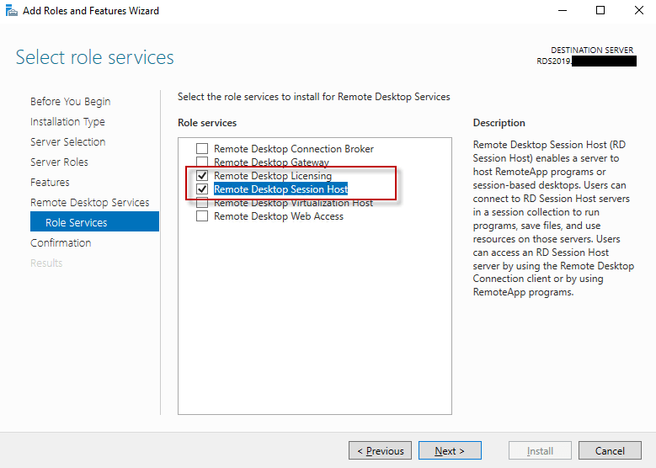Click the wizard title bar icon
The width and height of the screenshot is (656, 468).
(11, 10)
